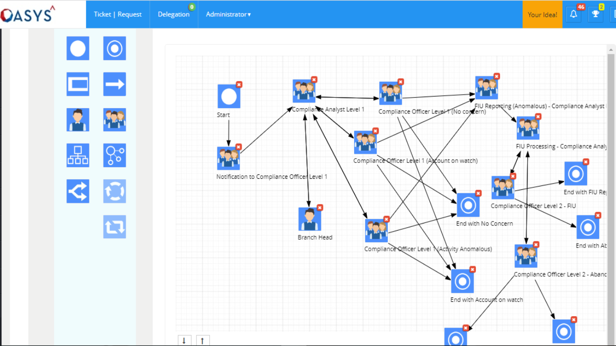The width and height of the screenshot is (616, 346).
Task: Select the hierarchy node tool
Action: [77, 155]
